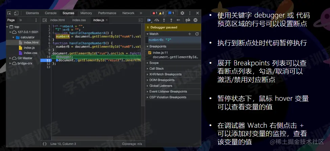This screenshot has height=151, width=330.
Task: Click the Line 10, Column 3 status
Action: click(x=63, y=144)
